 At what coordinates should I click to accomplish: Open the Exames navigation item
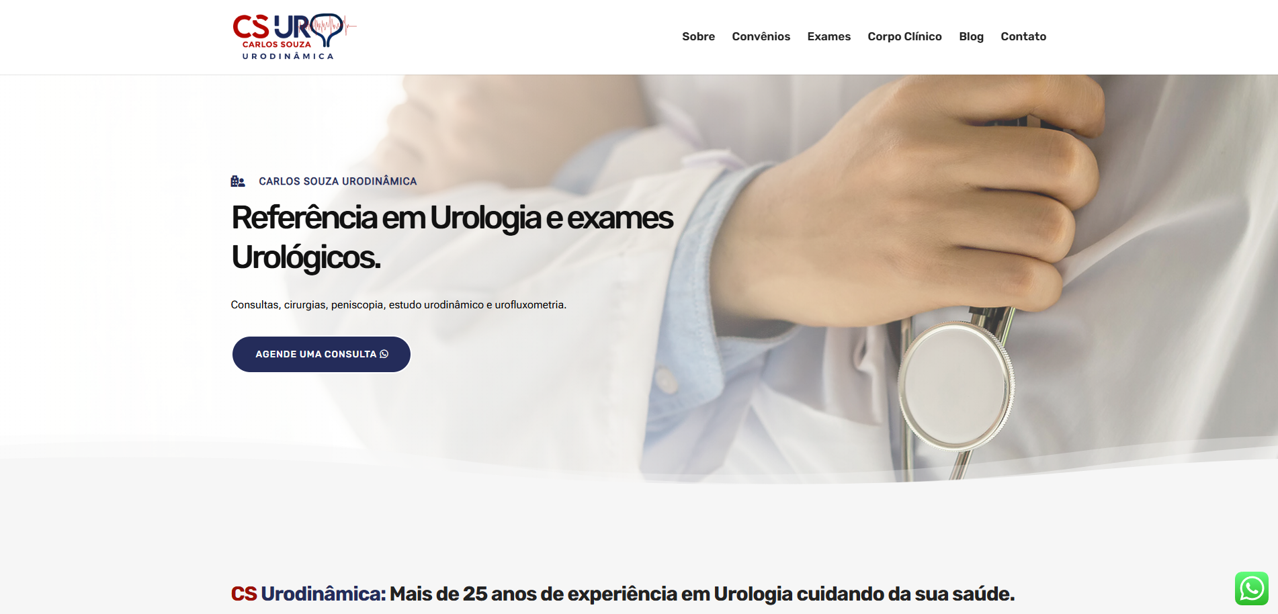point(828,36)
